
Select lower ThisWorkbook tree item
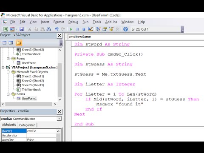(x=31, y=90)
